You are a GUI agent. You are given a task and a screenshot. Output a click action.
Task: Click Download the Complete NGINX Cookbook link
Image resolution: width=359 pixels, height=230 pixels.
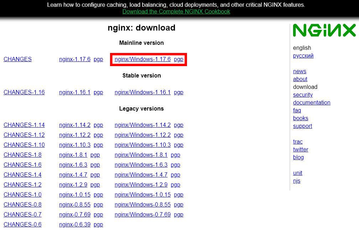coord(176,11)
